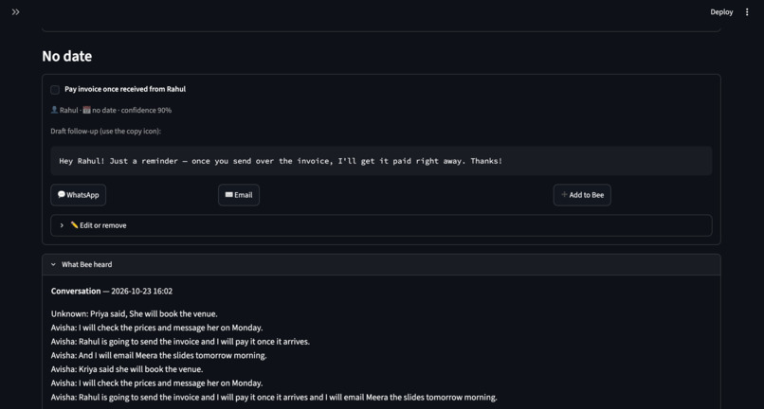Click the Add to Bee button
The image size is (764, 409).
click(x=582, y=195)
